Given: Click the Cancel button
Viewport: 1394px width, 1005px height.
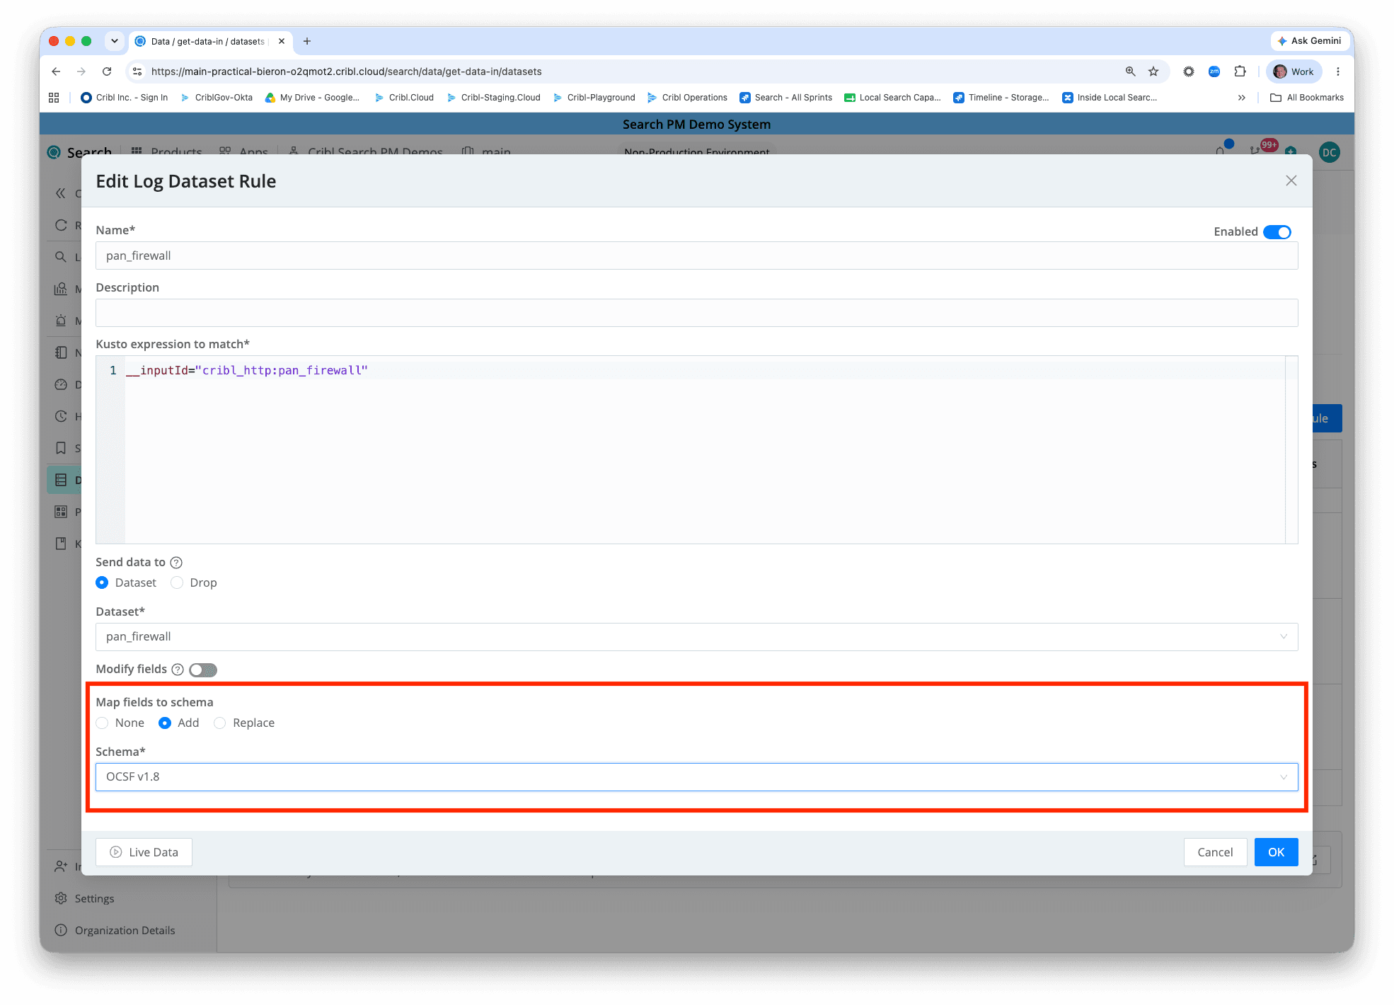Looking at the screenshot, I should click(x=1214, y=852).
